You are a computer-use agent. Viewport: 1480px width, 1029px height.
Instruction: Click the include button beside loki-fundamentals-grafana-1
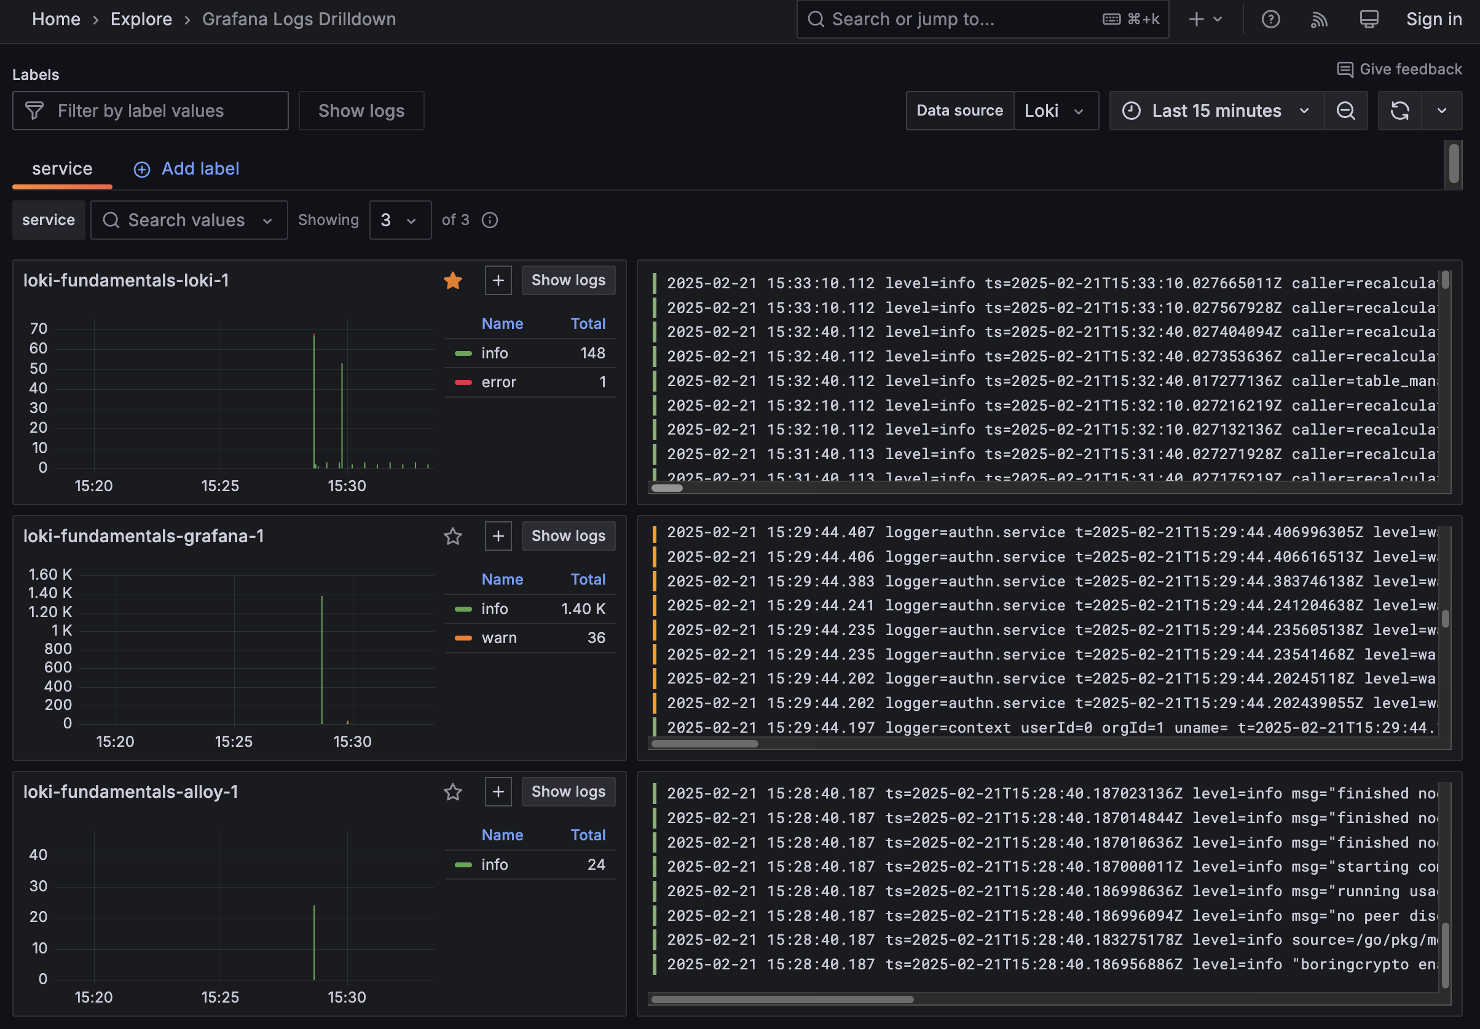point(498,536)
